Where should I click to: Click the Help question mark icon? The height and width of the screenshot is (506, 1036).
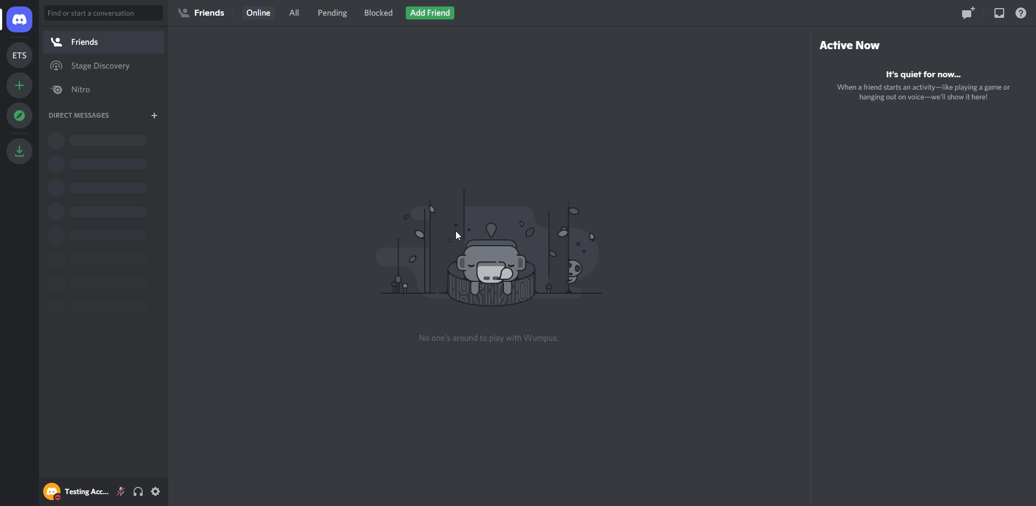(1021, 13)
